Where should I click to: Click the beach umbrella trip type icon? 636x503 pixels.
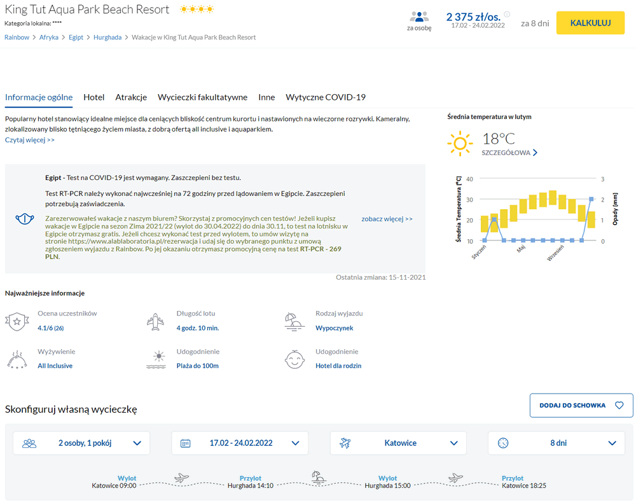(x=294, y=321)
